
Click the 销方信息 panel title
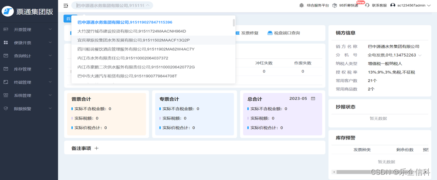click(346, 33)
